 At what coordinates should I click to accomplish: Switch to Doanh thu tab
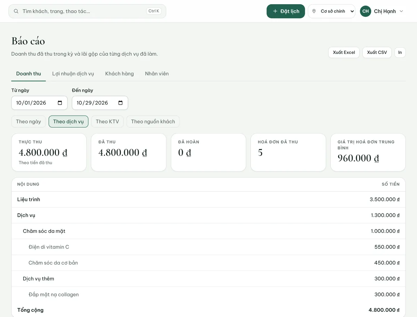[28, 74]
